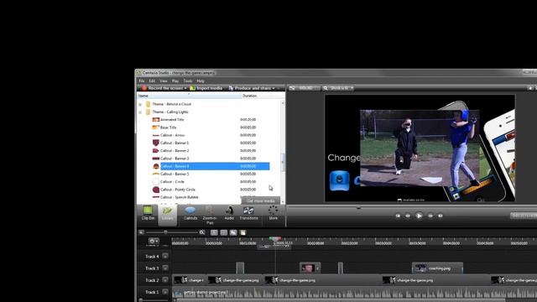Open the Help menu

click(201, 81)
